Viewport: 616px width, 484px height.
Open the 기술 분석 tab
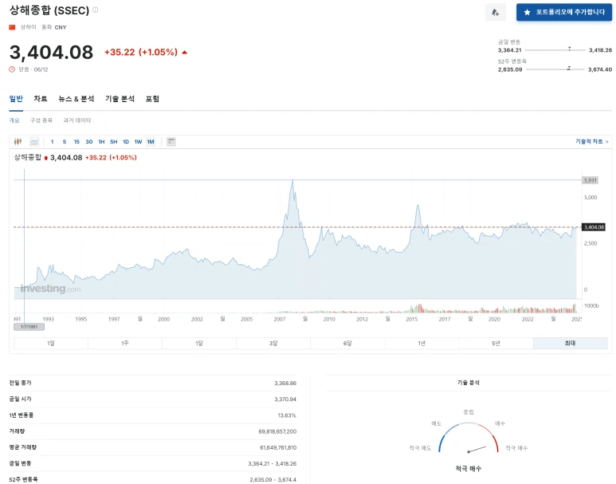point(120,99)
